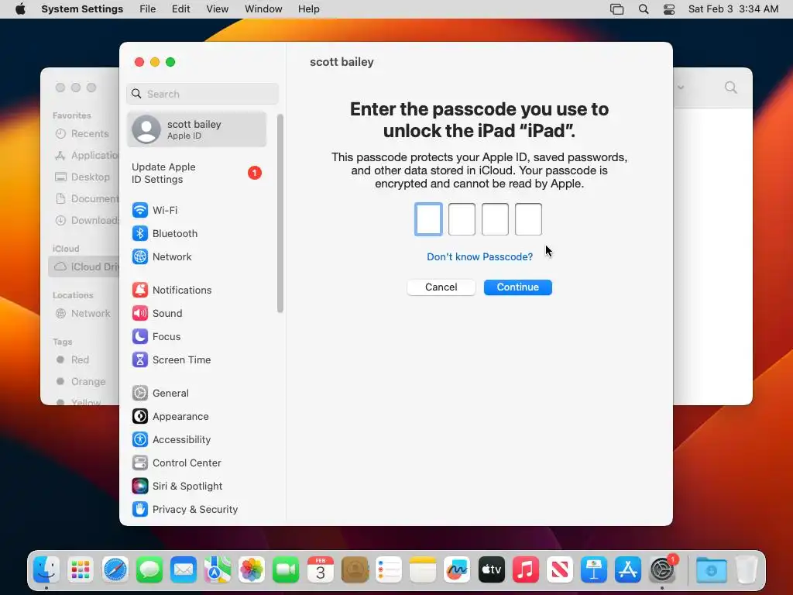The image size is (793, 595).
Task: Launch Music from the Dock
Action: [526, 570]
